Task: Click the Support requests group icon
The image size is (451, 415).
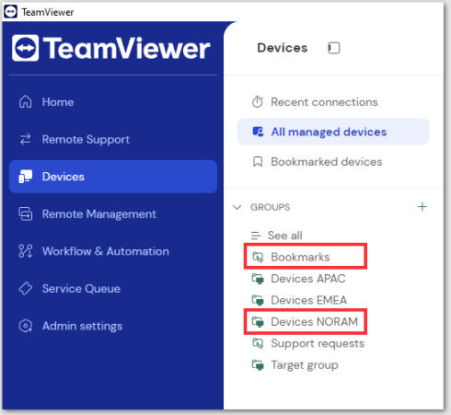Action: (x=258, y=343)
